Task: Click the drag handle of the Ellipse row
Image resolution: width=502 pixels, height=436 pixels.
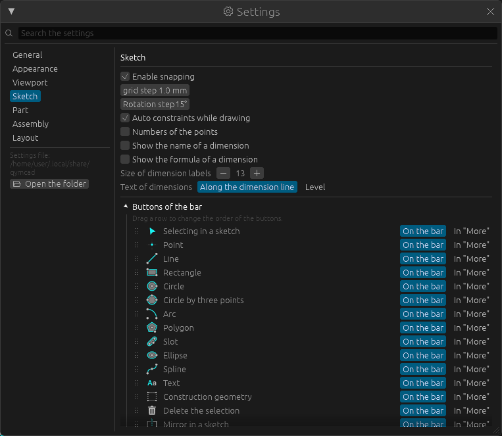Action: pos(136,355)
